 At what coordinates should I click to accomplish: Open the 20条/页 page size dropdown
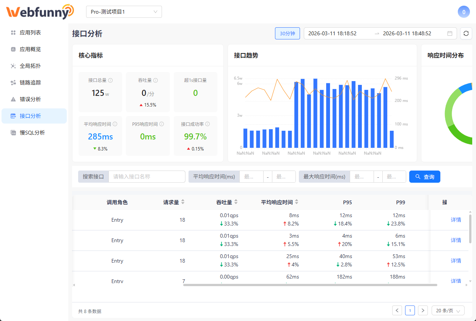click(448, 310)
